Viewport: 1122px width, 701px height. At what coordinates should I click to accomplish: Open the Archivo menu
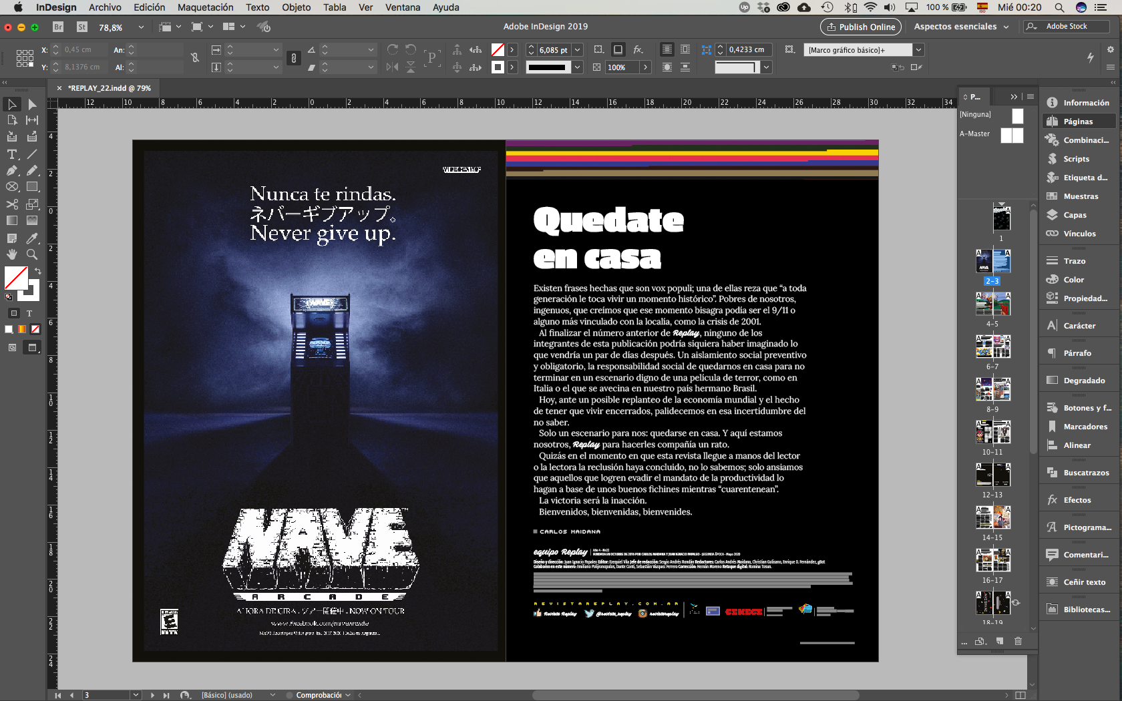(105, 7)
